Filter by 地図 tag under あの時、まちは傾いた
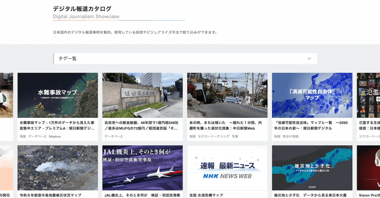 [x=192, y=136]
